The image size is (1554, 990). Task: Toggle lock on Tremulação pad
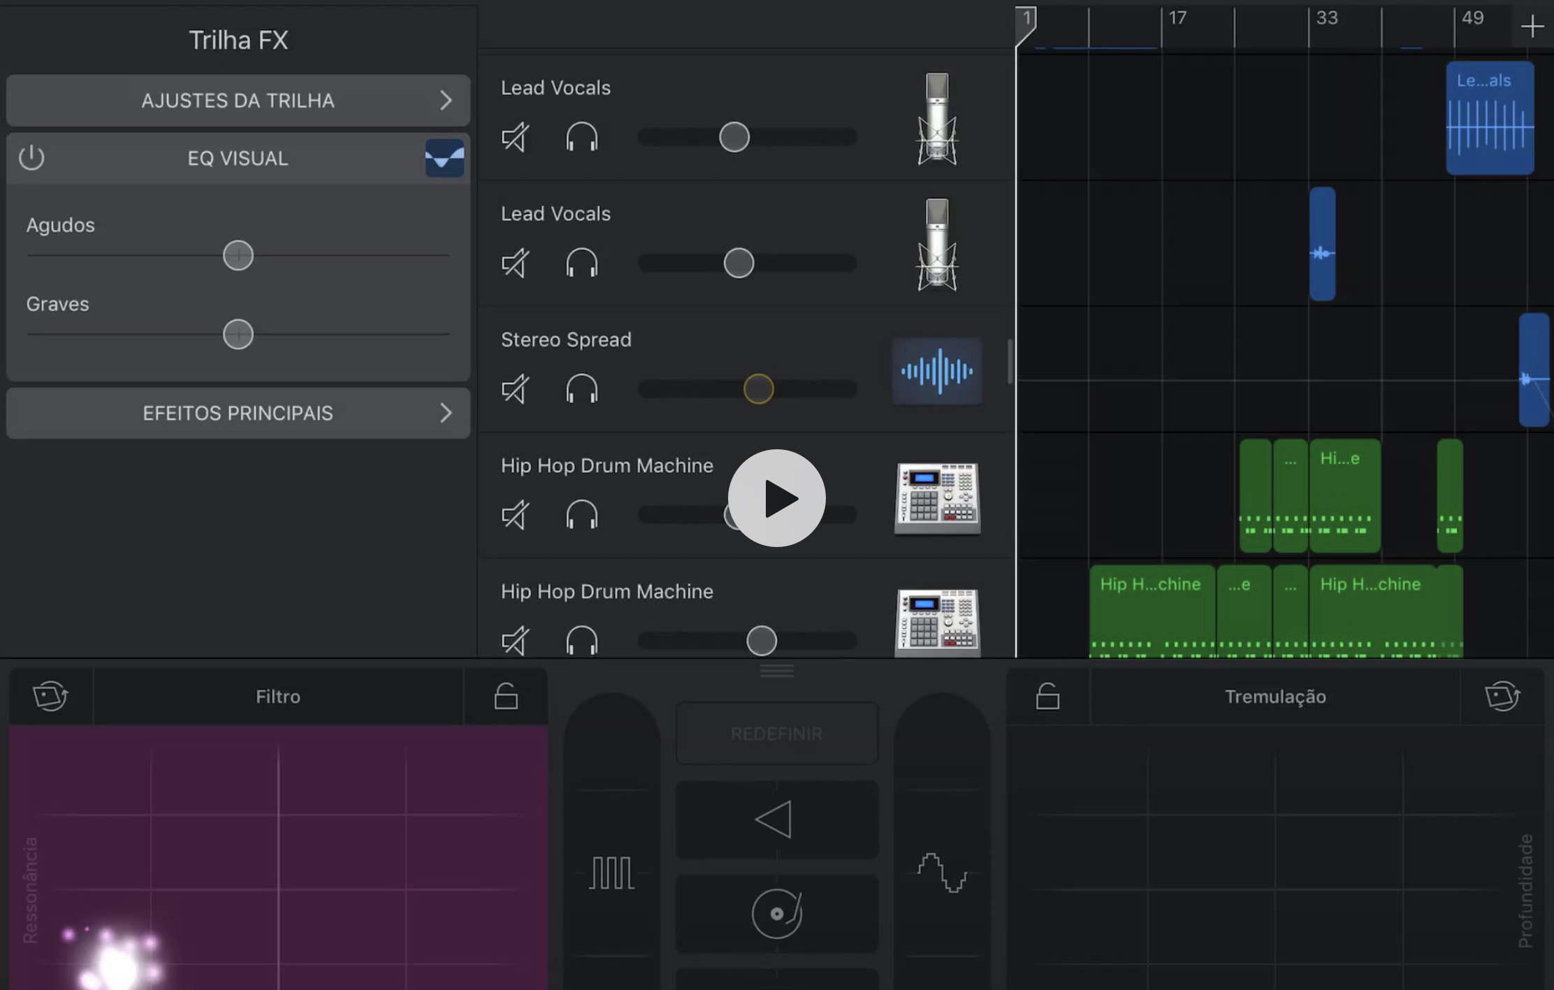tap(1047, 696)
